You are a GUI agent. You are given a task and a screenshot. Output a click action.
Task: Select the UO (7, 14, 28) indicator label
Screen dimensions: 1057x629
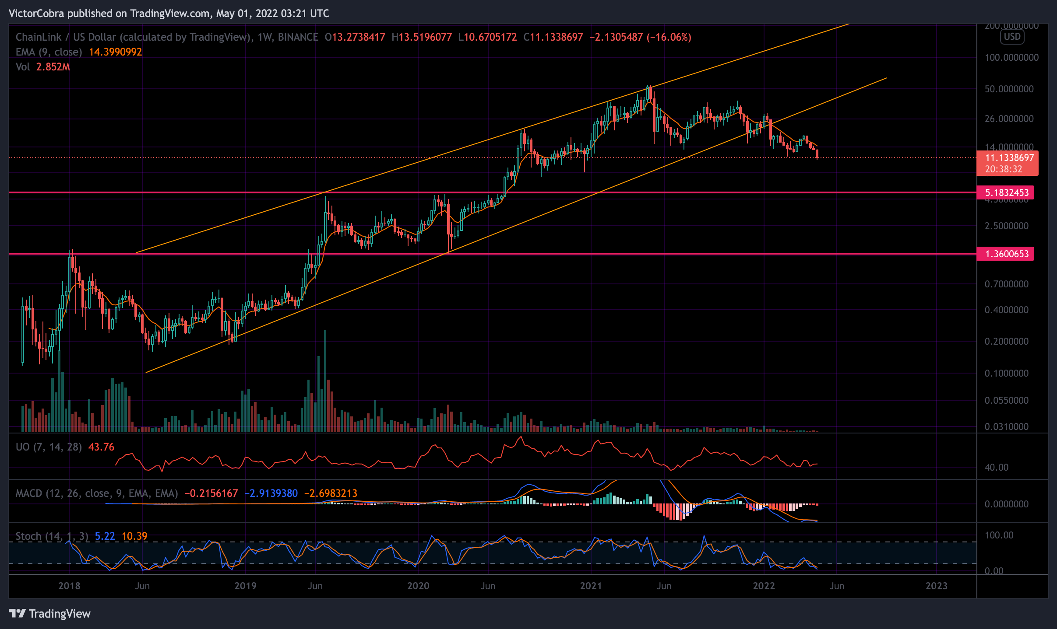tap(49, 447)
